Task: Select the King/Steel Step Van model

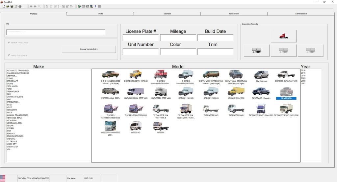Action: pos(161,93)
